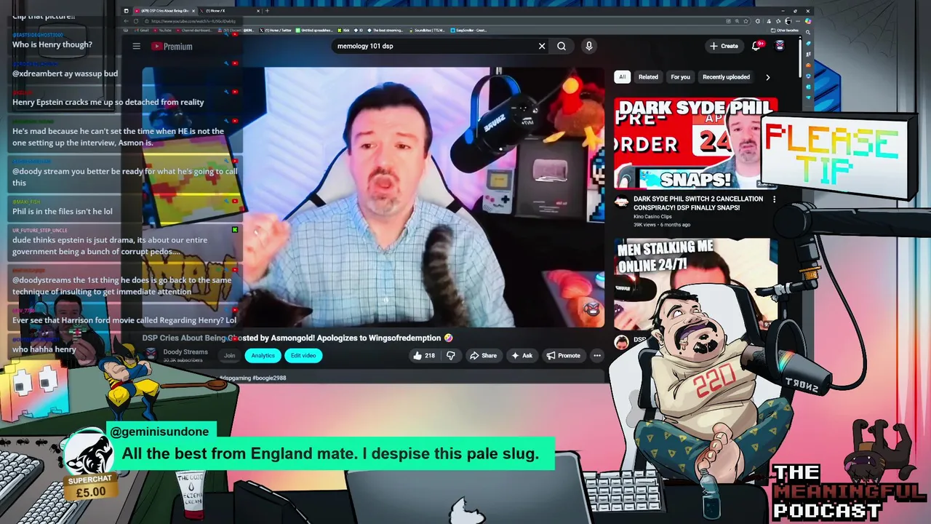Select the For you filter chip
931x524 pixels.
tap(680, 77)
